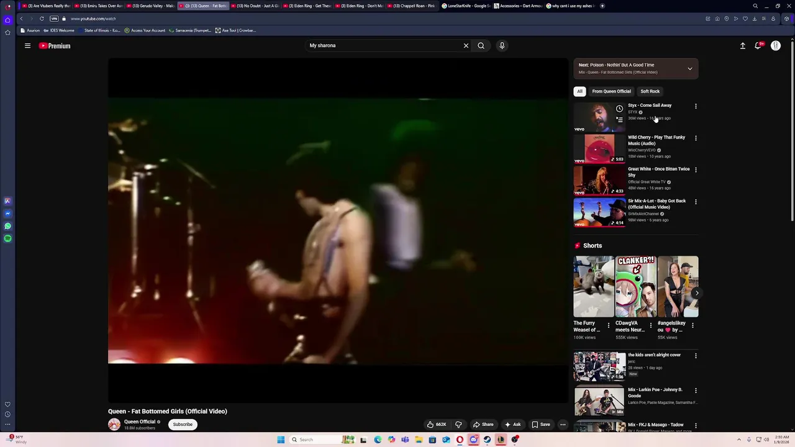The image size is (795, 447).
Task: Subscribe to Queen Official
Action: [183, 425]
